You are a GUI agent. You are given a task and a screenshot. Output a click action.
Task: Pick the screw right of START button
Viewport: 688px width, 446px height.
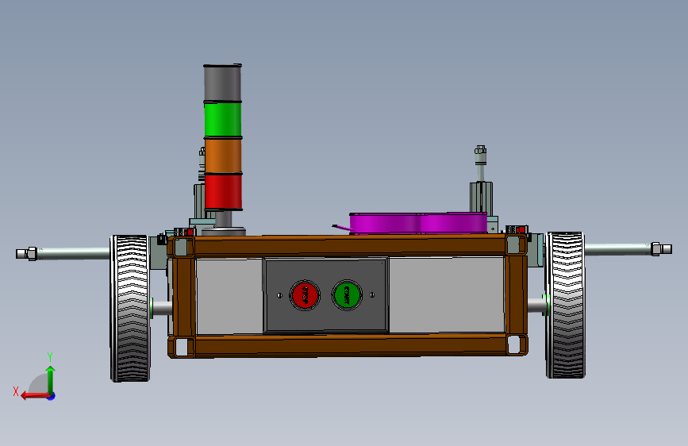tap(372, 295)
